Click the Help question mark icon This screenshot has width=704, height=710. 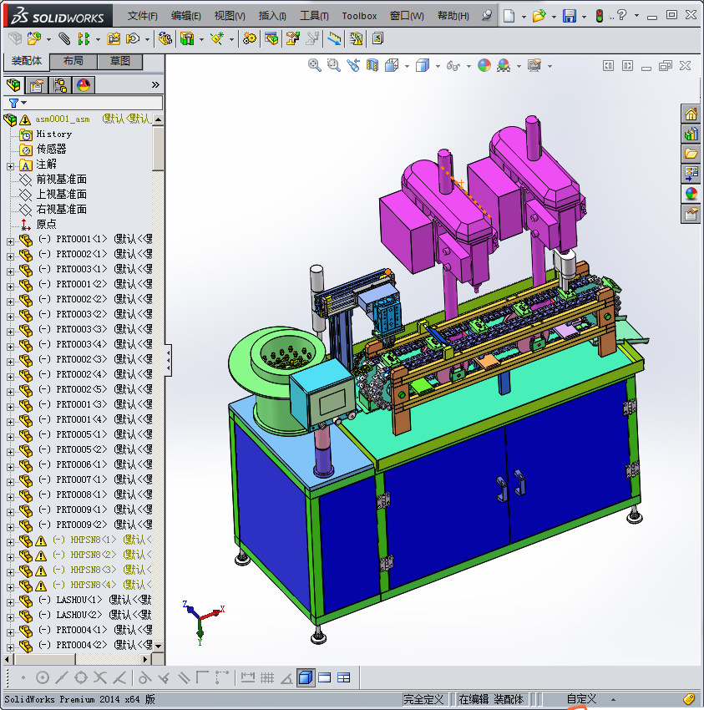click(x=622, y=16)
